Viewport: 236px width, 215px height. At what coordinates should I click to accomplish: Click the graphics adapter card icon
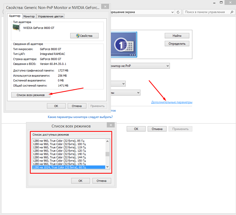click(17, 28)
